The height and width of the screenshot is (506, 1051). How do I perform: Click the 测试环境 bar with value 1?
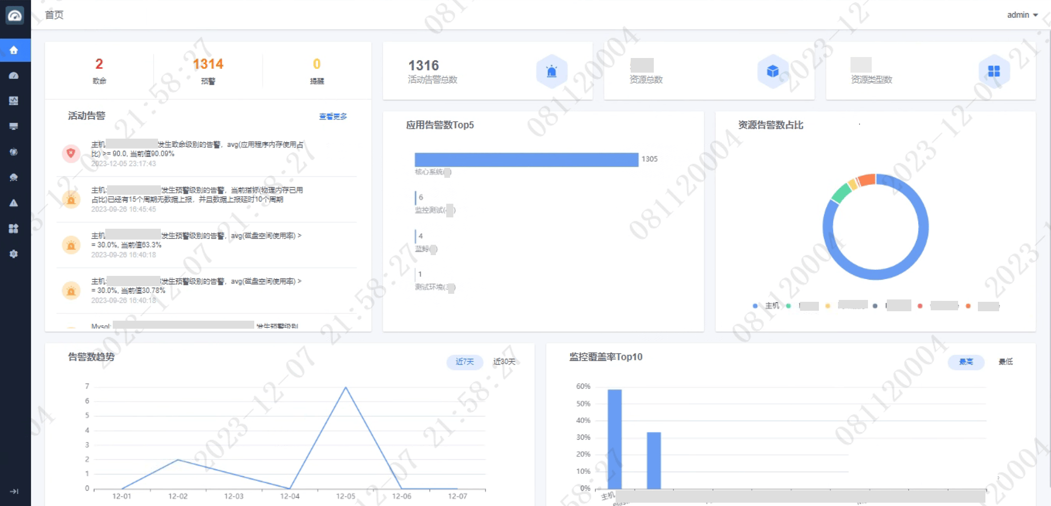tap(415, 274)
